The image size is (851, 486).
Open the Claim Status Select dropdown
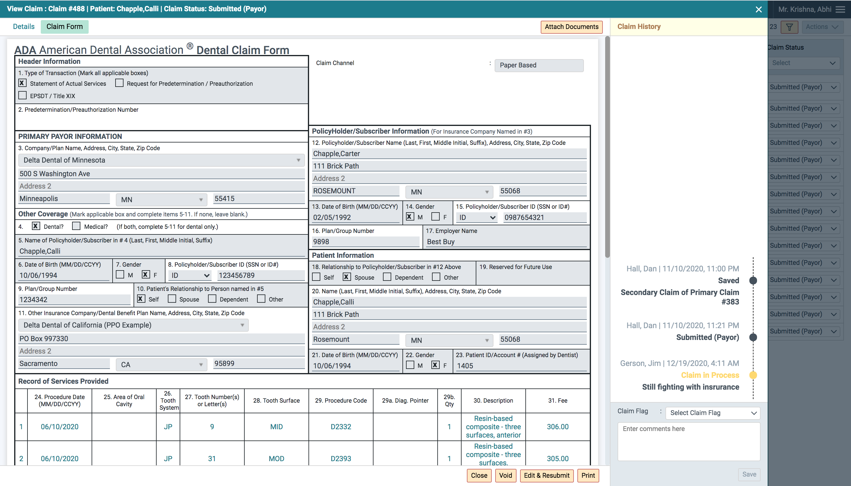(x=804, y=63)
